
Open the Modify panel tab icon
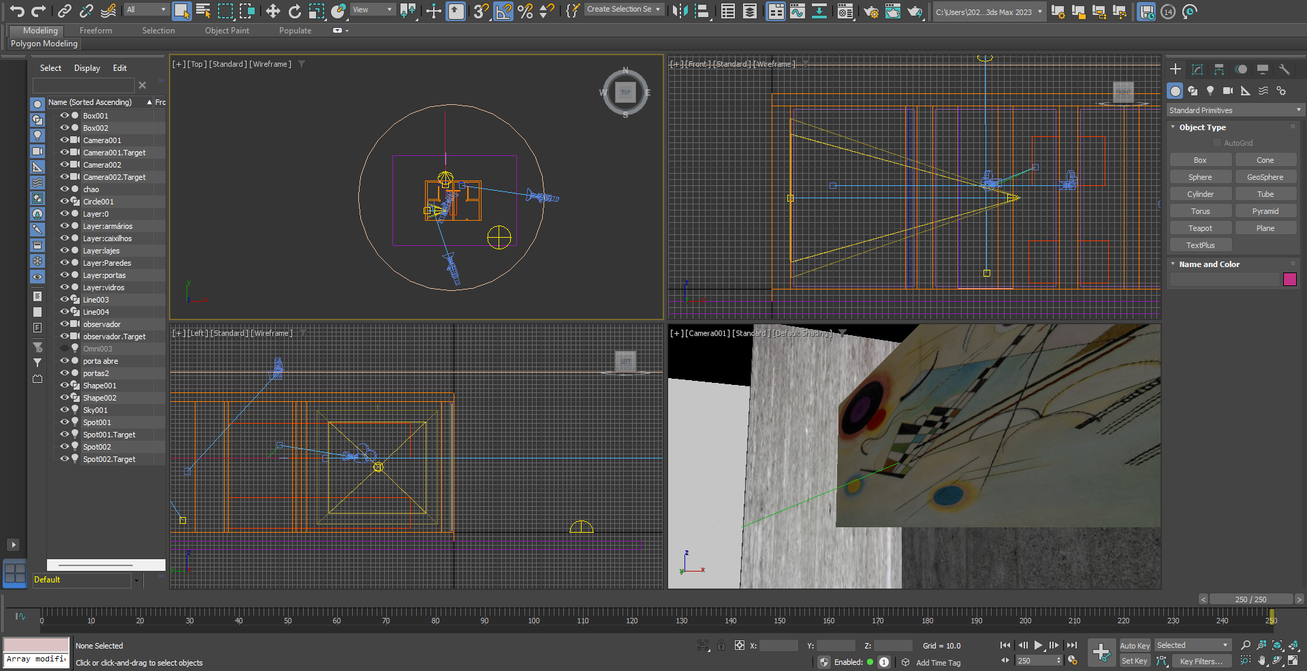1197,69
